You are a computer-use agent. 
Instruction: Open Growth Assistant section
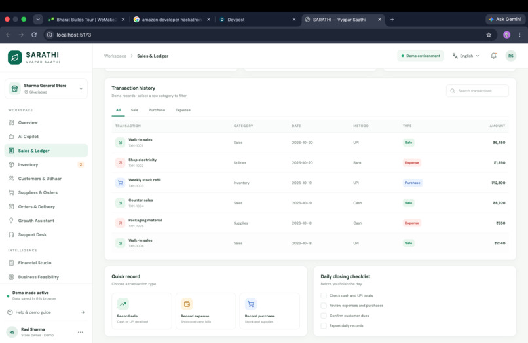(46, 221)
